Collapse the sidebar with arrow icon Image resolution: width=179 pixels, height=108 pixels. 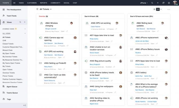pos(25,105)
